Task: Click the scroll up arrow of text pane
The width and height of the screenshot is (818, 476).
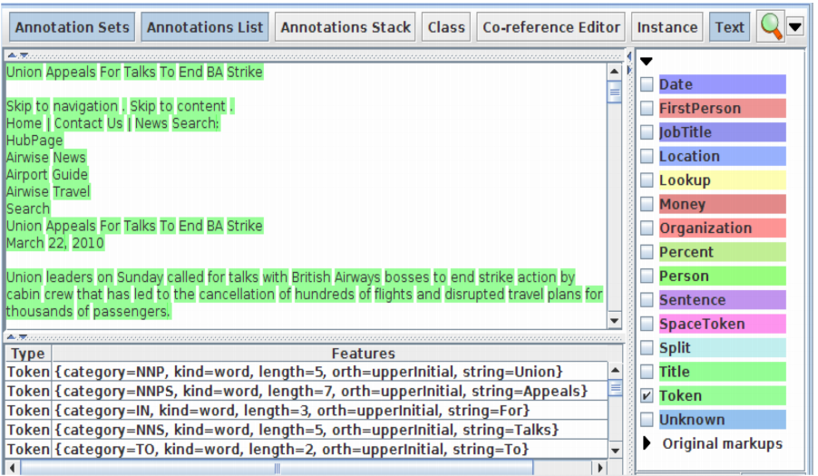Action: [x=615, y=72]
